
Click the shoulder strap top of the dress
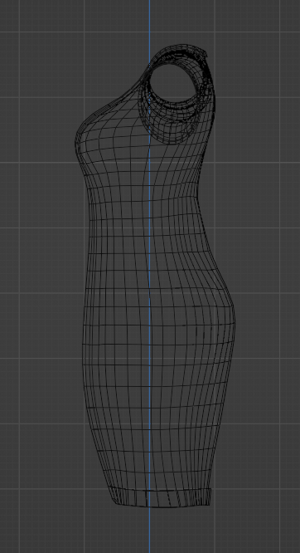[x=183, y=51]
